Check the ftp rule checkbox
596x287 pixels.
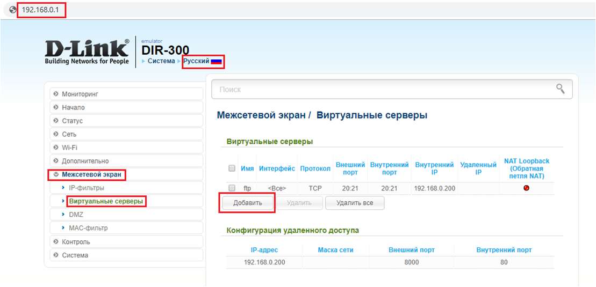tap(232, 188)
